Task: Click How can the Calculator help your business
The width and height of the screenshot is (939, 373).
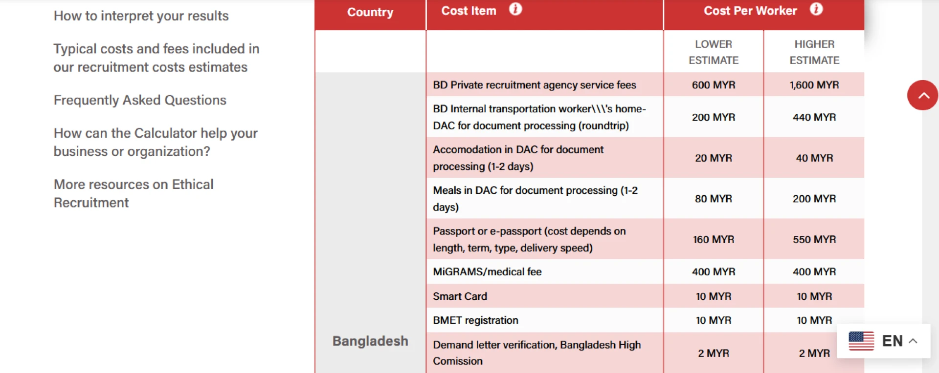Action: pyautogui.click(x=155, y=142)
